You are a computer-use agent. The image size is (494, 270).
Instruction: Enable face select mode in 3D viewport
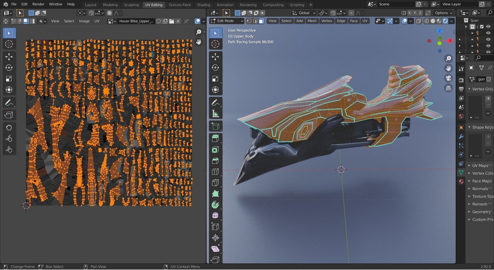(261, 21)
